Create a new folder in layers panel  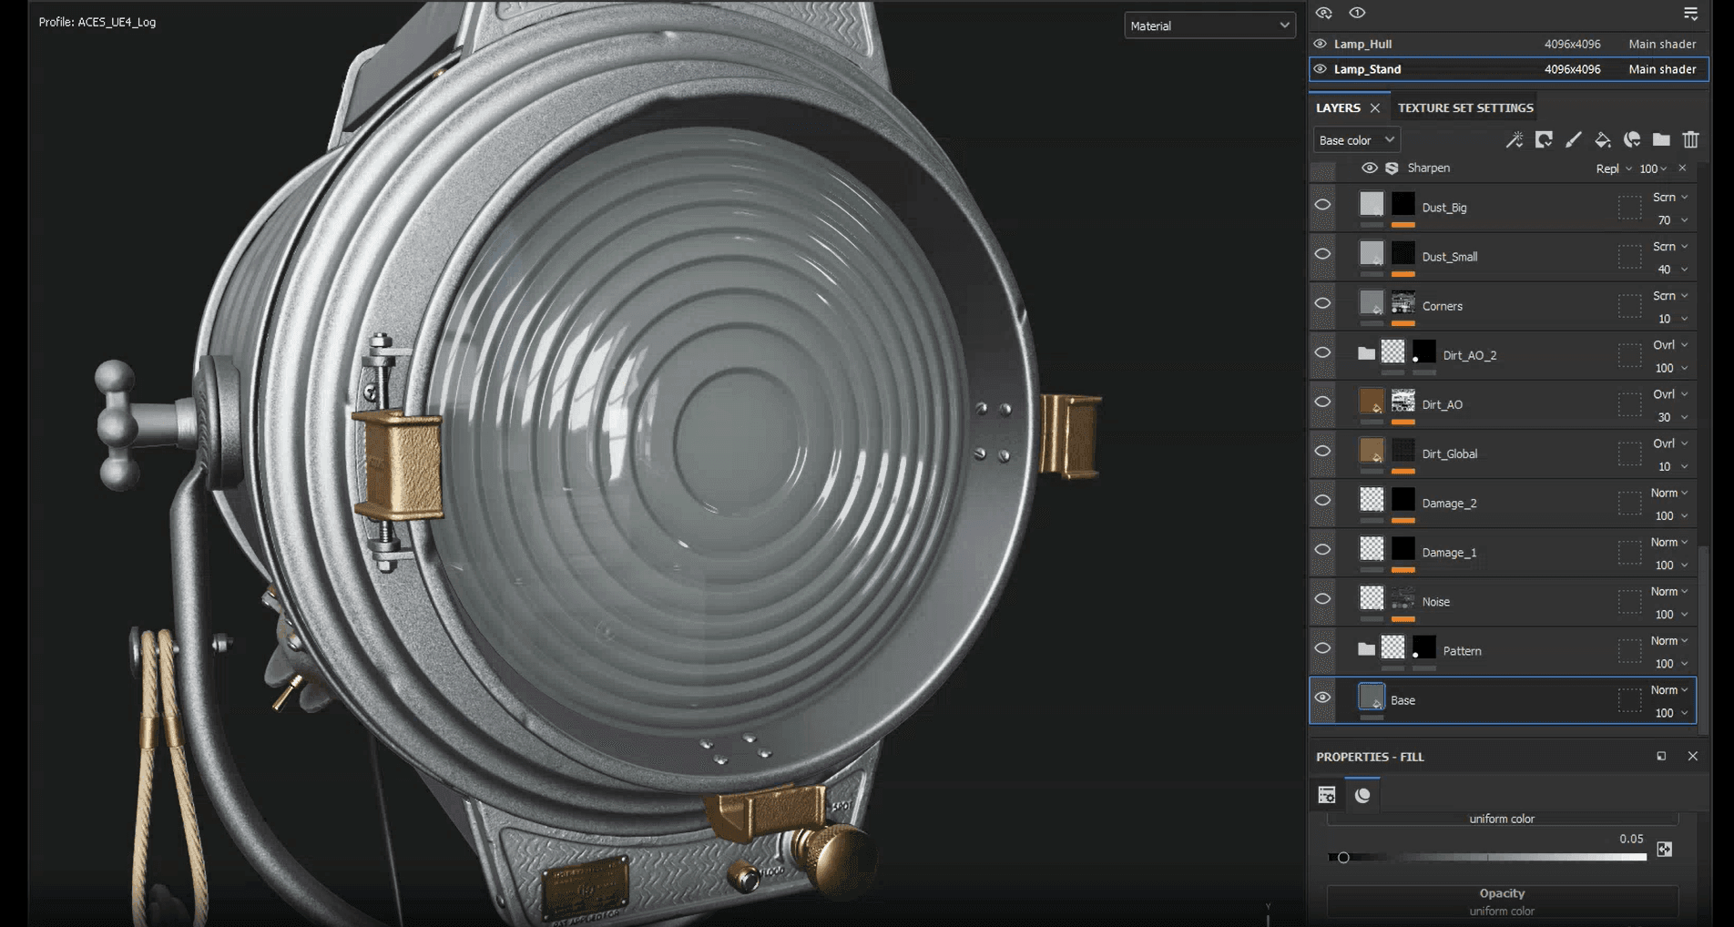click(1661, 139)
